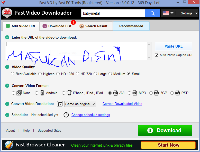Click the green check beside Video Quality

click(x=7, y=67)
